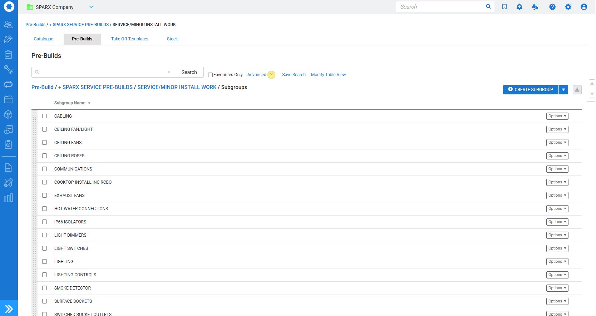Expand the arrow next to Create Subgroup
Viewport: 596px width, 316px height.
pos(563,90)
